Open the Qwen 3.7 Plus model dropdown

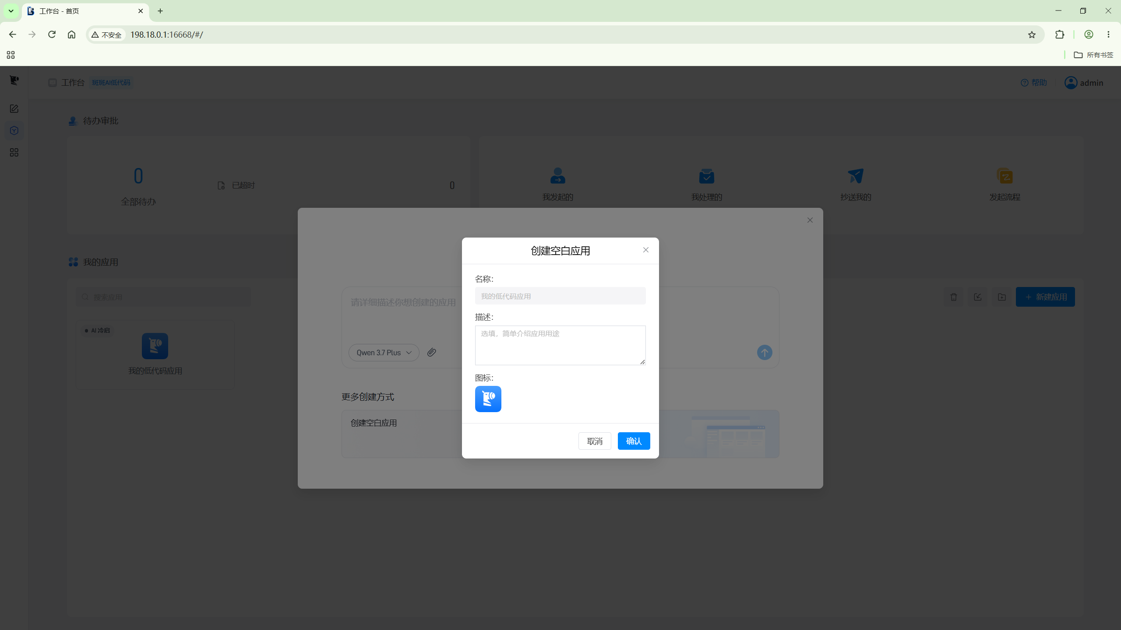(x=384, y=353)
